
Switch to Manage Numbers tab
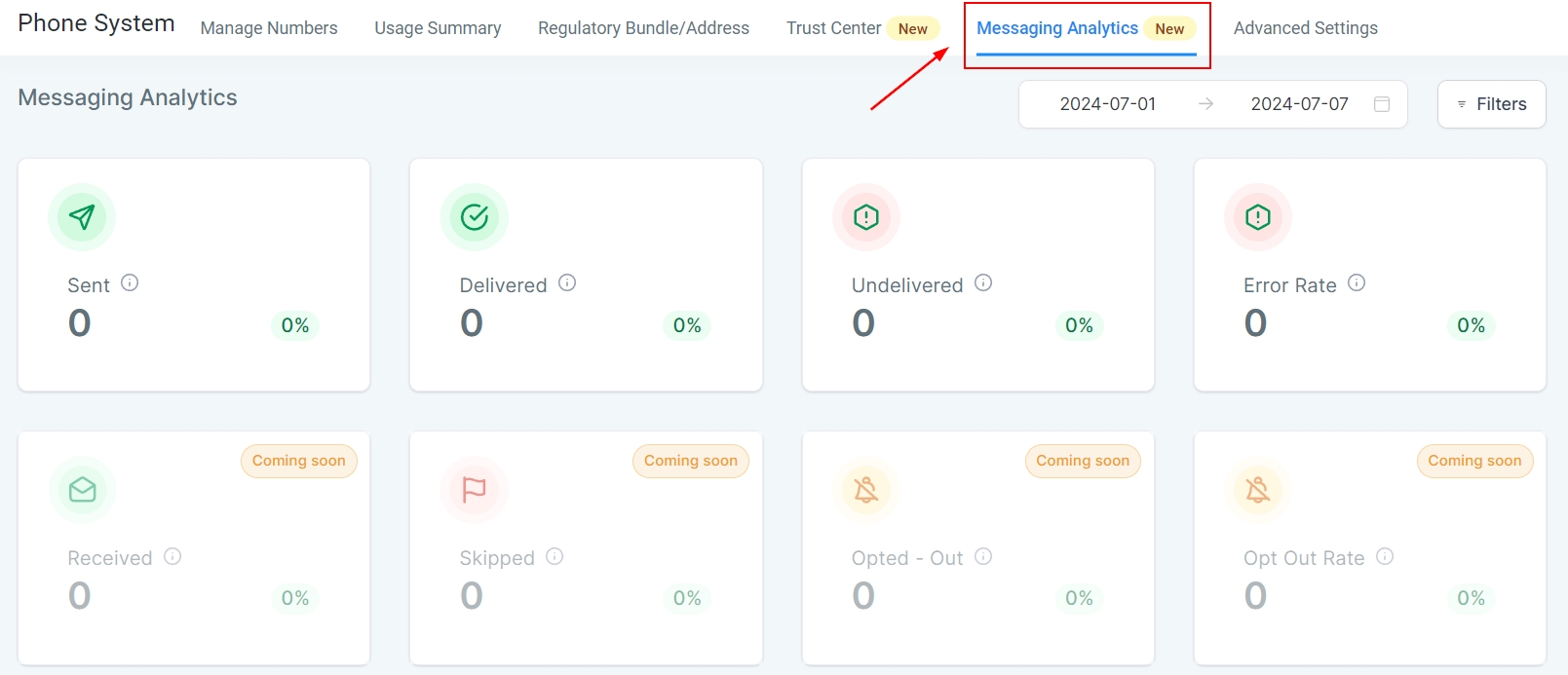pos(269,28)
